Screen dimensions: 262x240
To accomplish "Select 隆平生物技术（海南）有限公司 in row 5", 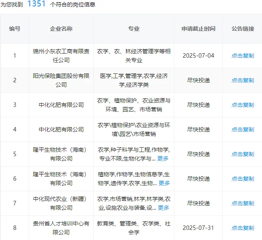I will (61, 154).
